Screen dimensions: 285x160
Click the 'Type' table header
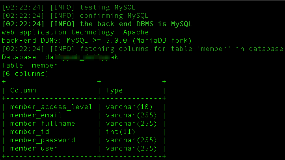(114, 90)
